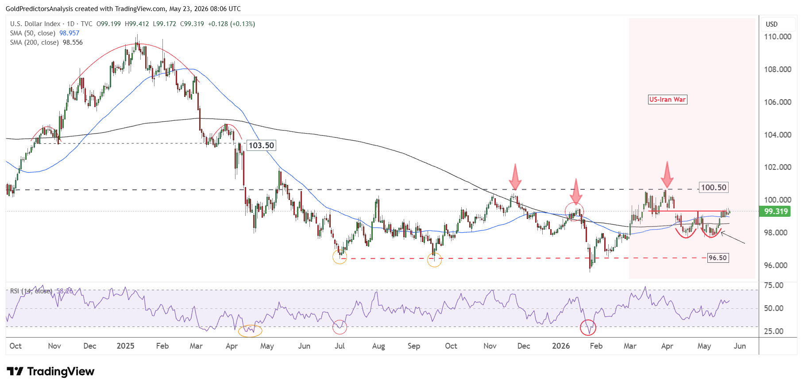This screenshot has width=803, height=388.
Task: Click the GoldPredictorsAnalysis attribution header text
Action: click(123, 8)
